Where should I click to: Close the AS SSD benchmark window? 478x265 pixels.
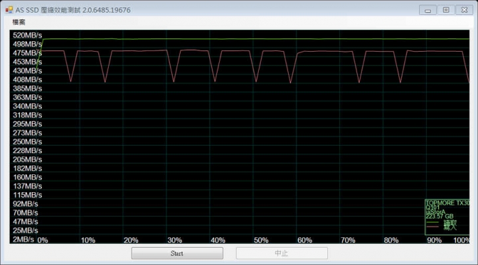tap(464, 10)
